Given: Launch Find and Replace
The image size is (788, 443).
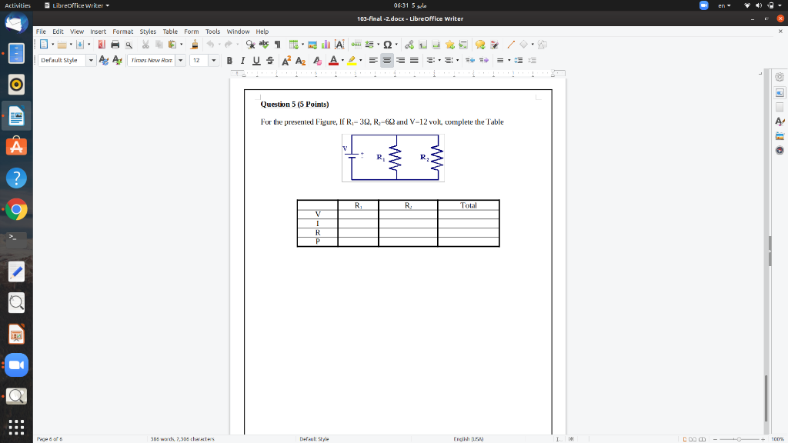Looking at the screenshot, I should tap(249, 45).
